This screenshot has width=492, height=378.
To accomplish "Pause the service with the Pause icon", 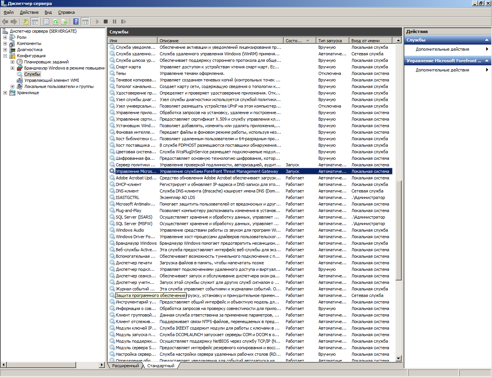I will pyautogui.click(x=115, y=22).
